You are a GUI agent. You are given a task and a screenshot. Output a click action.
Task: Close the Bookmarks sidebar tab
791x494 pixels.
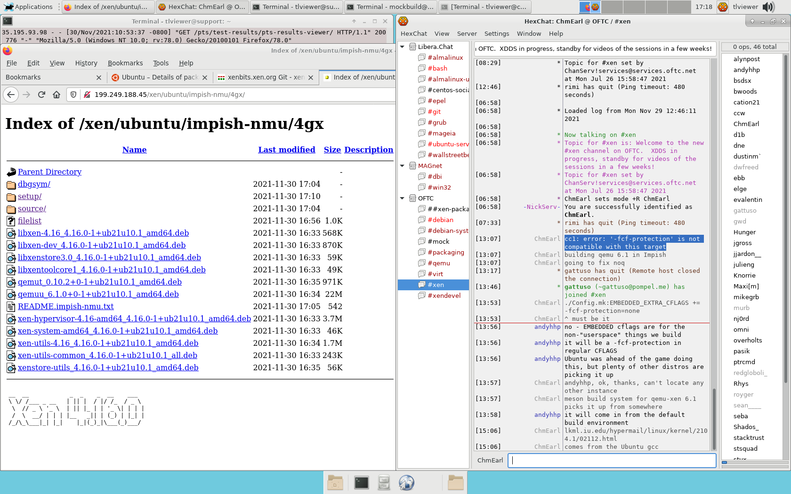[98, 78]
